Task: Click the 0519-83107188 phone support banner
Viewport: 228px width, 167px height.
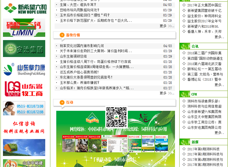Action: 24,108
